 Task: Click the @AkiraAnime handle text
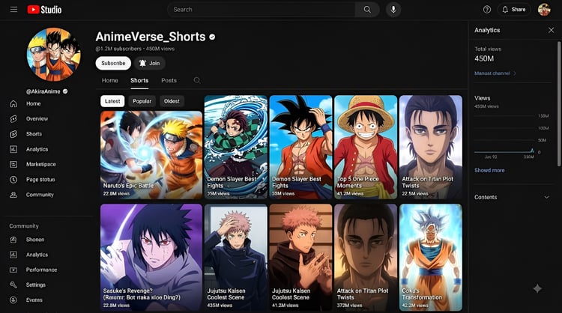43,91
